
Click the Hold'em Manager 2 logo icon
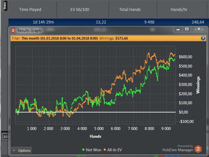click(x=198, y=149)
